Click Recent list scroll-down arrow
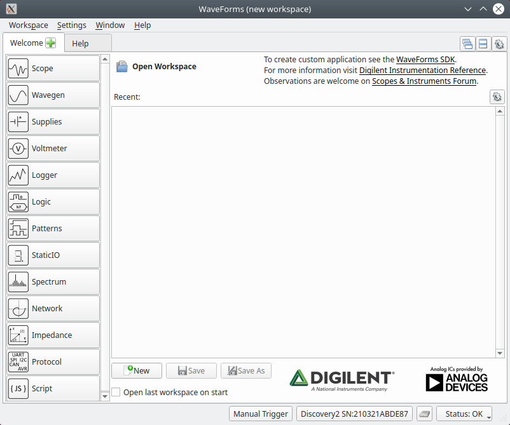This screenshot has height=425, width=510. [500, 353]
